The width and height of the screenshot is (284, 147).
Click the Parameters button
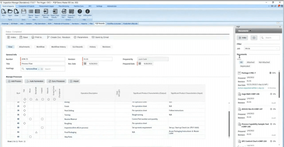click(x=81, y=37)
